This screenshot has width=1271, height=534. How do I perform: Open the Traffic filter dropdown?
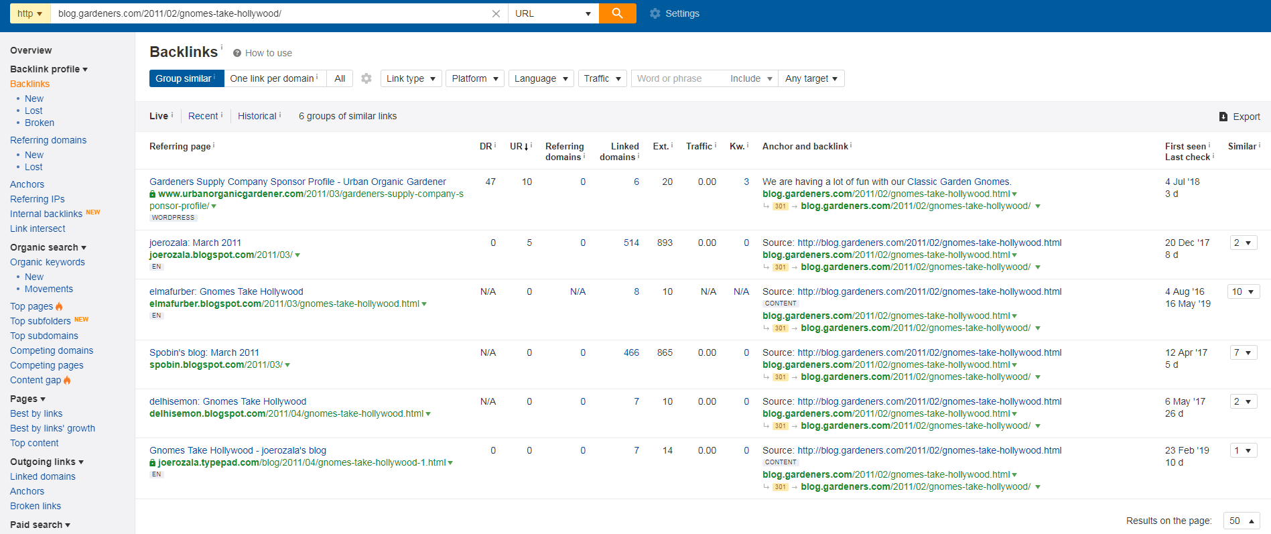tap(602, 78)
